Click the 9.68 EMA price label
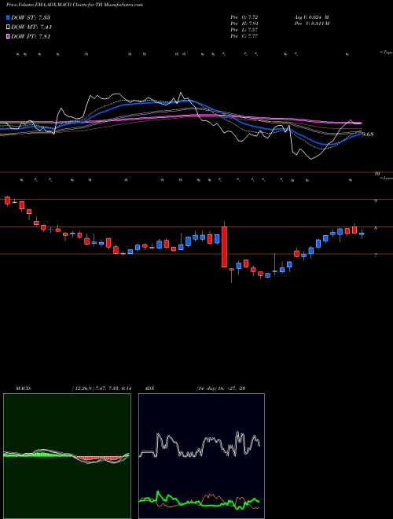Image resolution: width=393 pixels, height=519 pixels. point(368,134)
